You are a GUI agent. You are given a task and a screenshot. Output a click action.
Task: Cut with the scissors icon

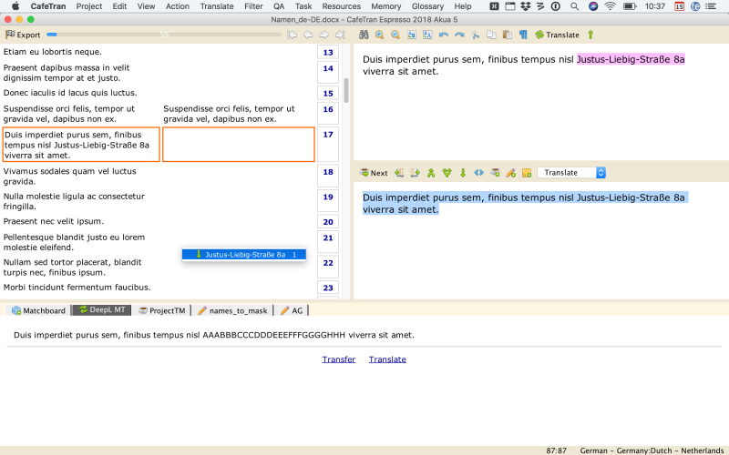[x=475, y=35]
